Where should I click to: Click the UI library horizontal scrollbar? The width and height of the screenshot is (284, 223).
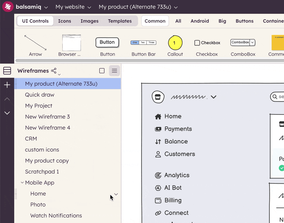(x=148, y=61)
